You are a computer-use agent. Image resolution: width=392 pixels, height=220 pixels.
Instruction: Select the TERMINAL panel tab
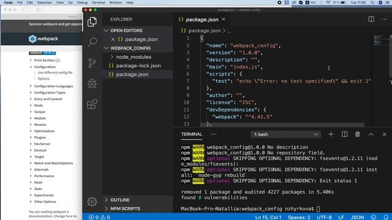(192, 134)
